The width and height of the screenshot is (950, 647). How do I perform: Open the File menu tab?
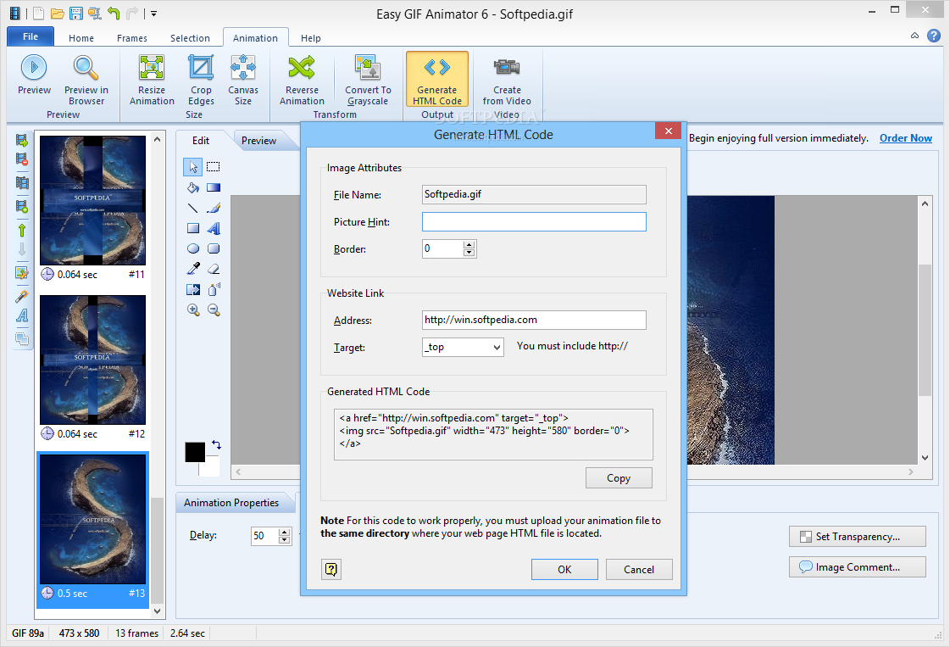tap(31, 36)
